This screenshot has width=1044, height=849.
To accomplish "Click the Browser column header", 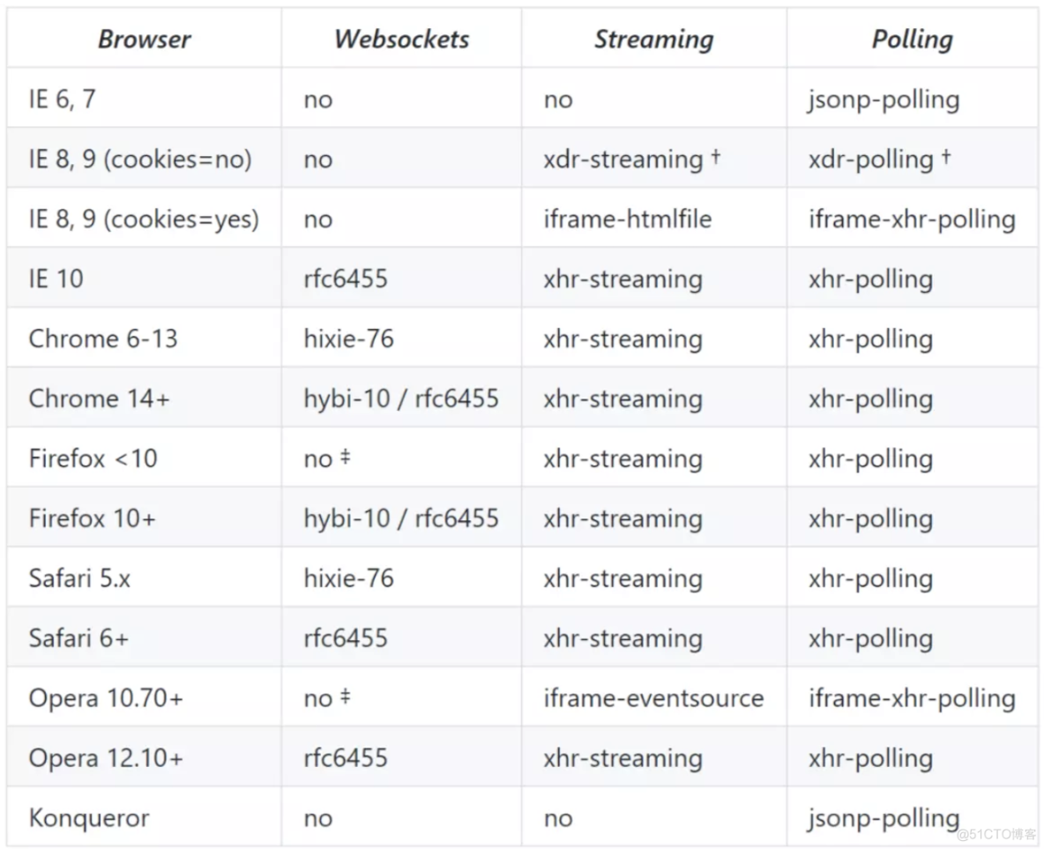I will (145, 39).
